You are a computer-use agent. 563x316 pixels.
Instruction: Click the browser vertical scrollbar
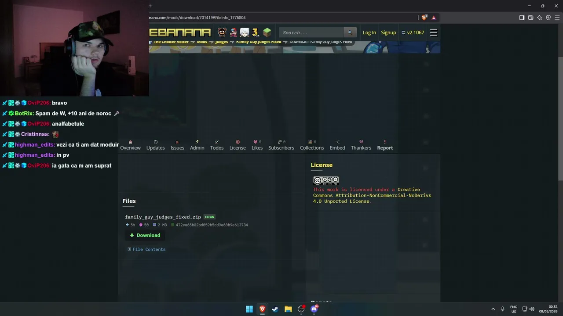(x=560, y=118)
